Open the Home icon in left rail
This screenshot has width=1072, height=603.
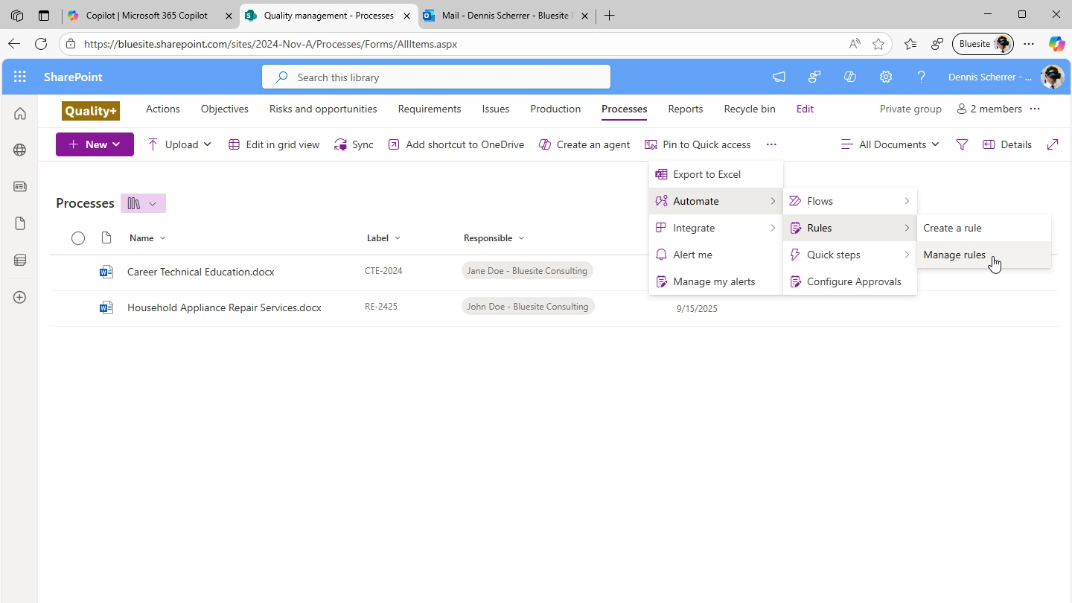tap(20, 113)
